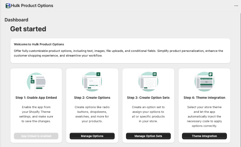Click the Welcome to Hulk Product Options heading
This screenshot has width=241, height=147.
pyautogui.click(x=39, y=44)
